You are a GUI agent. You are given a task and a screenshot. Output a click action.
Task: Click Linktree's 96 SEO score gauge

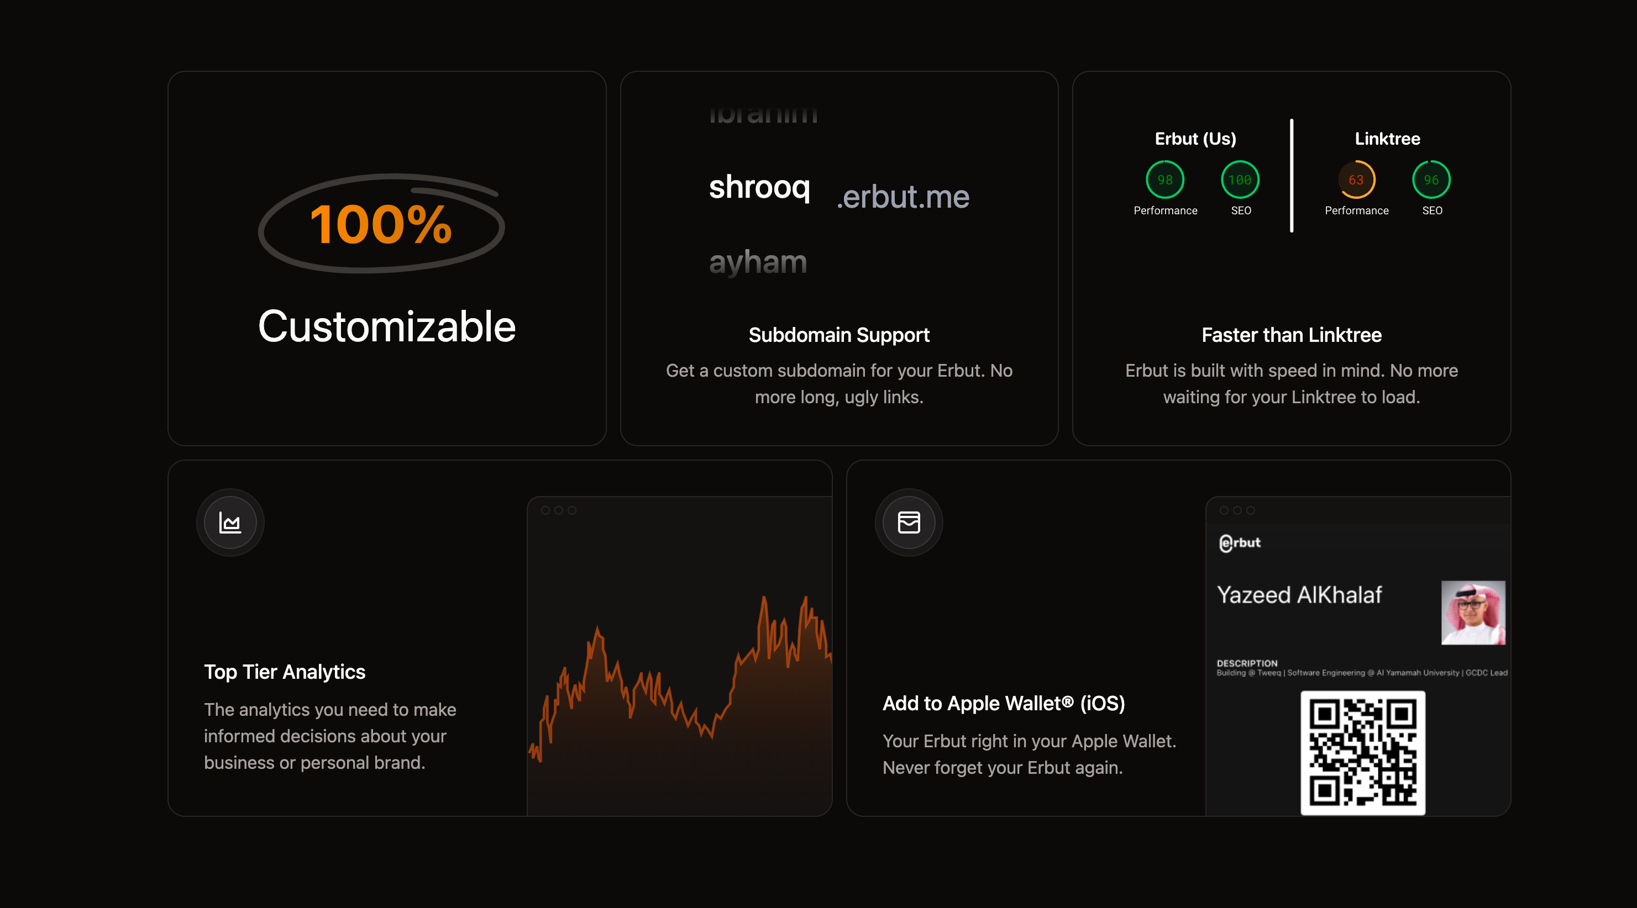(1431, 180)
